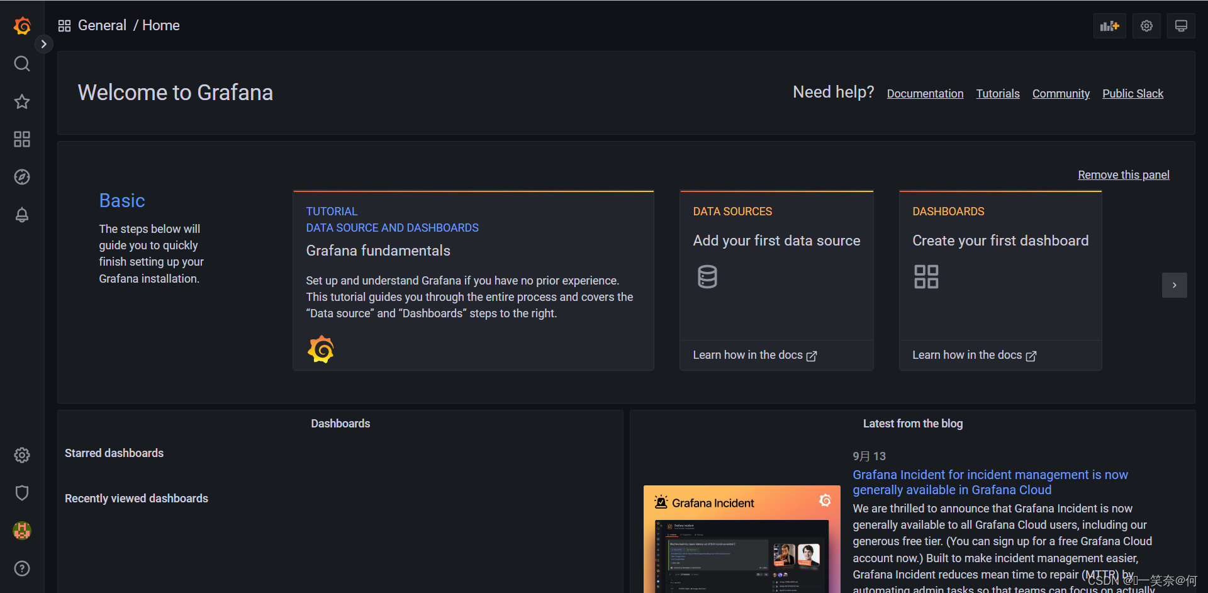Screen dimensions: 1208x593
Task: Open the Search dashboards icon
Action: click(x=22, y=64)
